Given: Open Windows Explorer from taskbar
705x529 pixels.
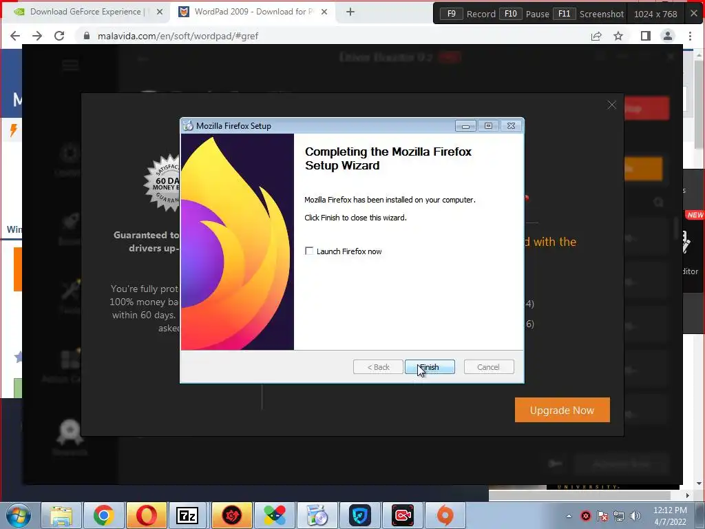Looking at the screenshot, I should click(x=61, y=515).
